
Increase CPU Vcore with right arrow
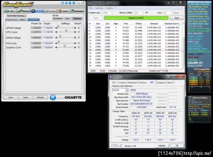[75, 32]
